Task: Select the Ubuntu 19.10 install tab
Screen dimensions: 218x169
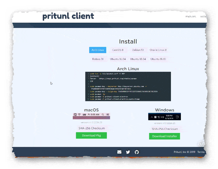Action: point(158,59)
